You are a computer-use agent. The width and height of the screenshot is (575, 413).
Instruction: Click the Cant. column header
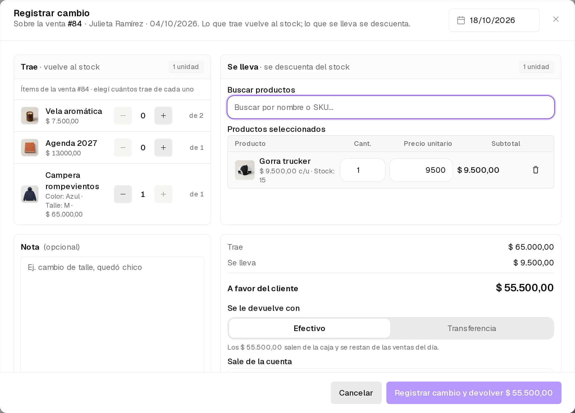[362, 144]
